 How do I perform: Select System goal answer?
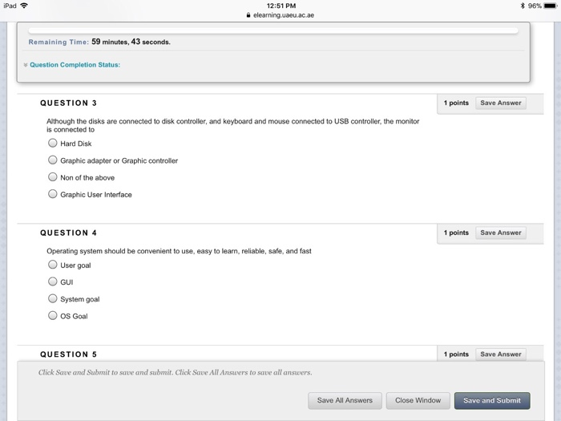[53, 298]
